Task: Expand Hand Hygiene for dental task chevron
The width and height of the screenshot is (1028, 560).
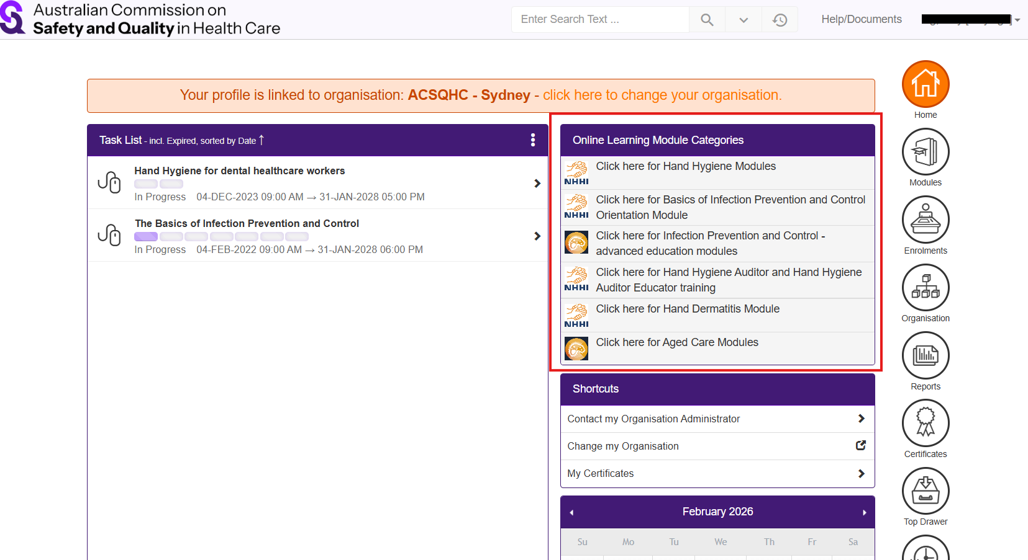Action: 537,184
